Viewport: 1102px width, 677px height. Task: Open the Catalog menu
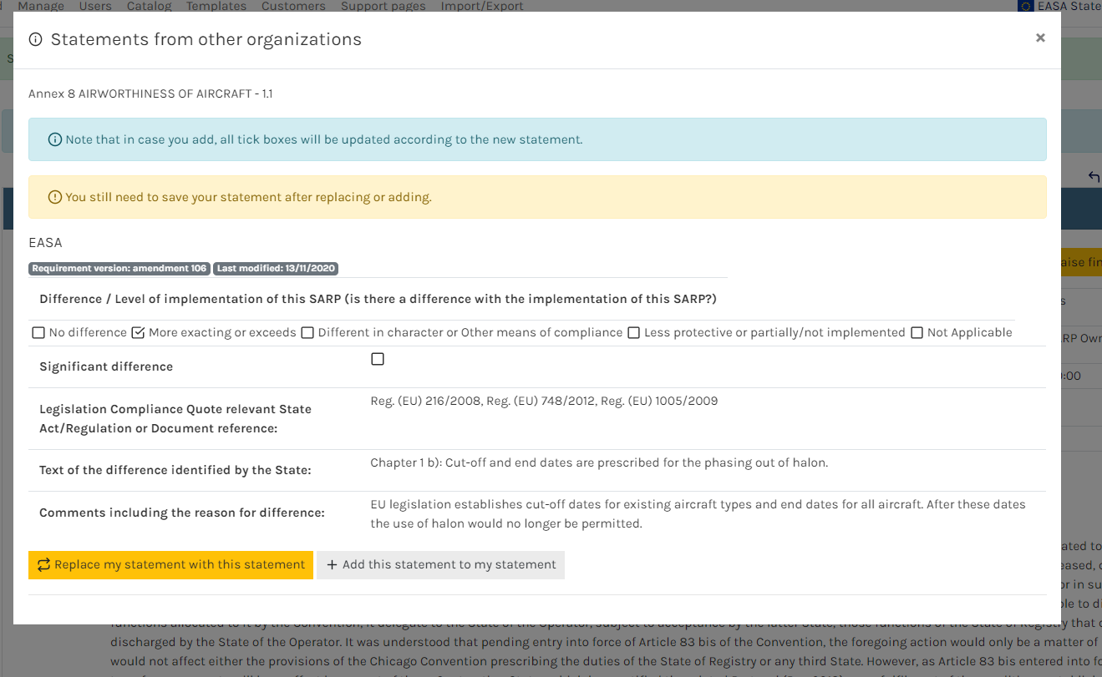148,6
